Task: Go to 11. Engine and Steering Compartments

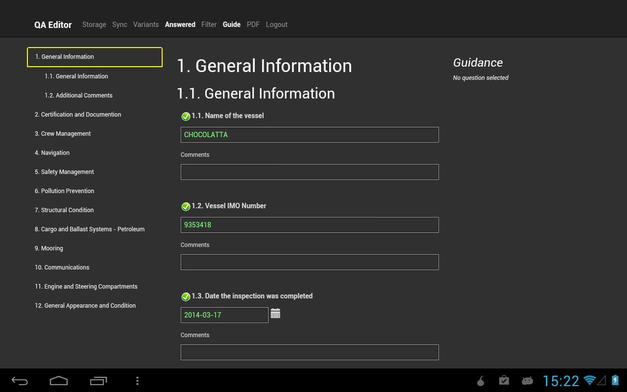Action: coord(86,287)
